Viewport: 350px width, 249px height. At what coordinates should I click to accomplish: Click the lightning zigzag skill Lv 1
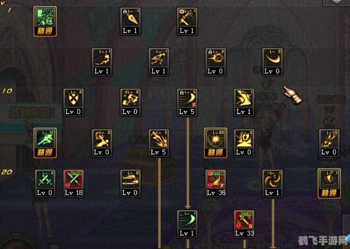(x=244, y=102)
